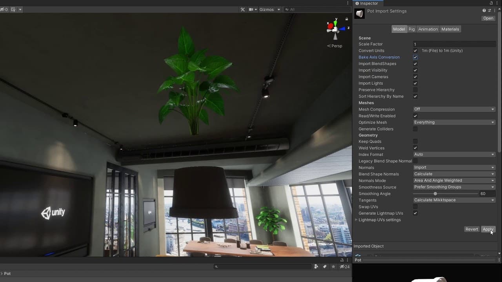Open the dropdown arrow beside grid snapping icon

(20, 9)
